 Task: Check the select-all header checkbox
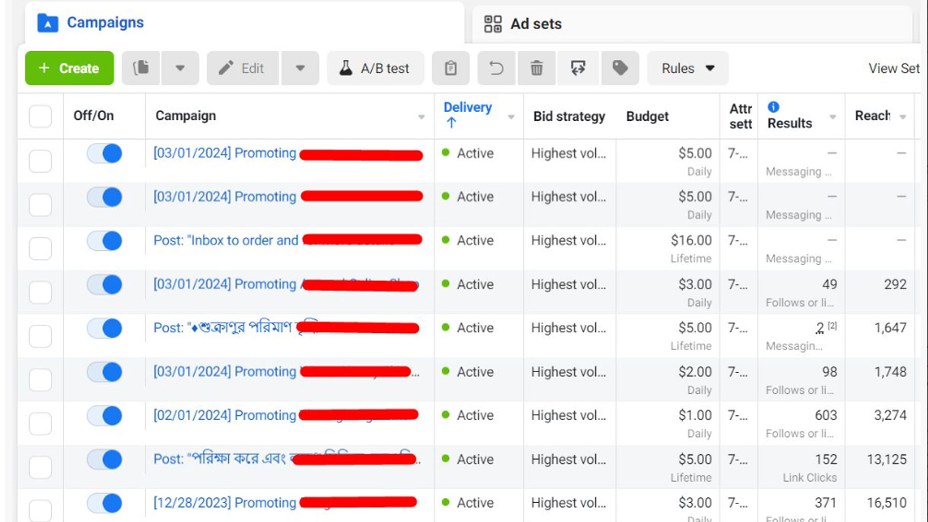pyautogui.click(x=40, y=116)
